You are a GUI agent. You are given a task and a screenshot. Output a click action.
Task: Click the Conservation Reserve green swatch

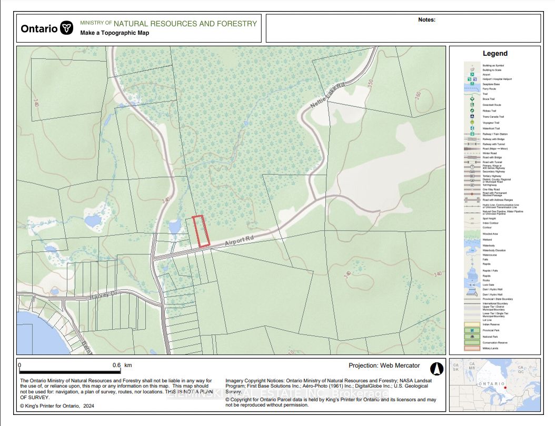pos(472,342)
